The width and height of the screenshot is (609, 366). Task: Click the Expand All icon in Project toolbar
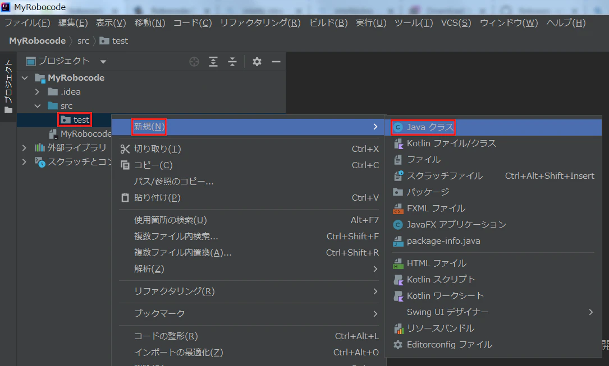tap(213, 61)
